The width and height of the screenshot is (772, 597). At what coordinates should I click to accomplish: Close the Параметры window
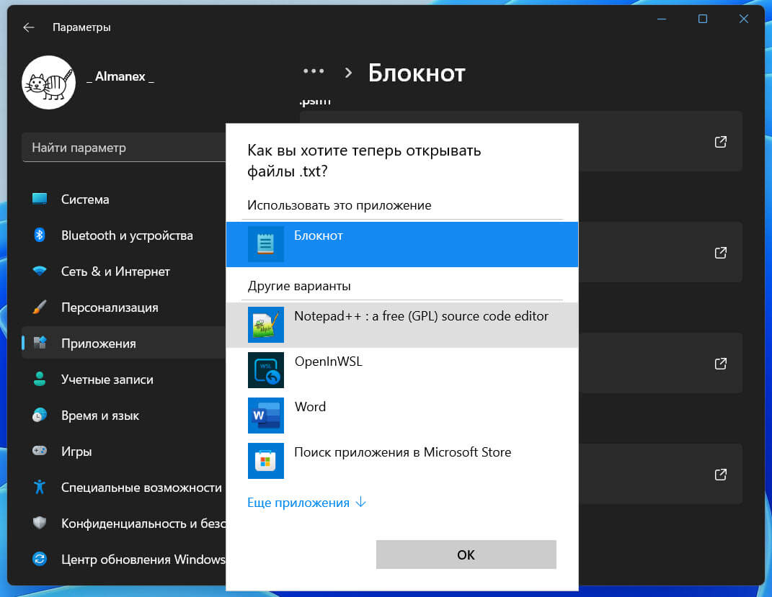(743, 19)
